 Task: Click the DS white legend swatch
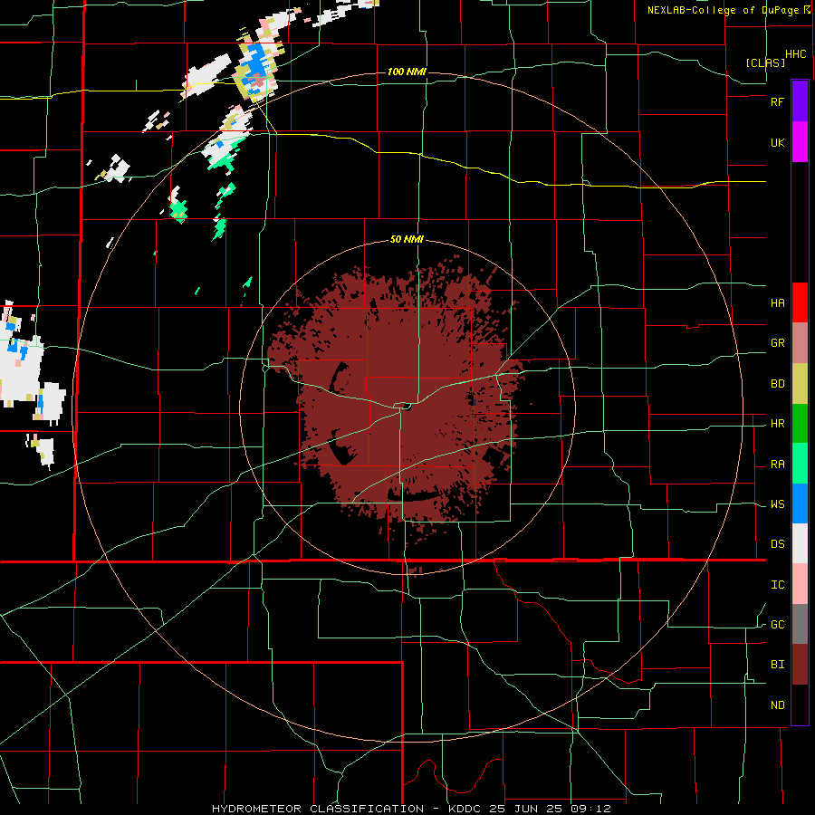click(800, 543)
